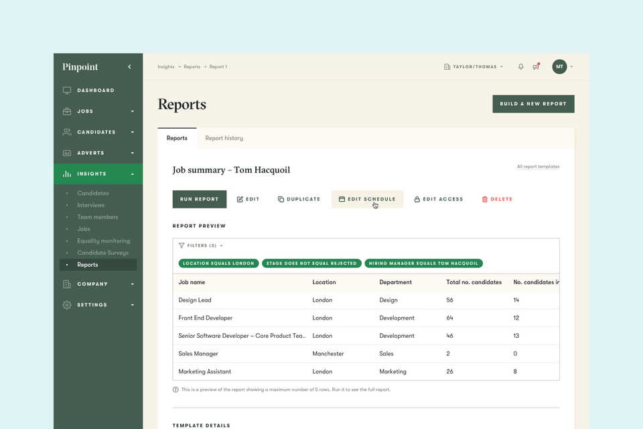Screen dimensions: 643x429
Task: Click the Job name column header
Action: click(x=192, y=282)
